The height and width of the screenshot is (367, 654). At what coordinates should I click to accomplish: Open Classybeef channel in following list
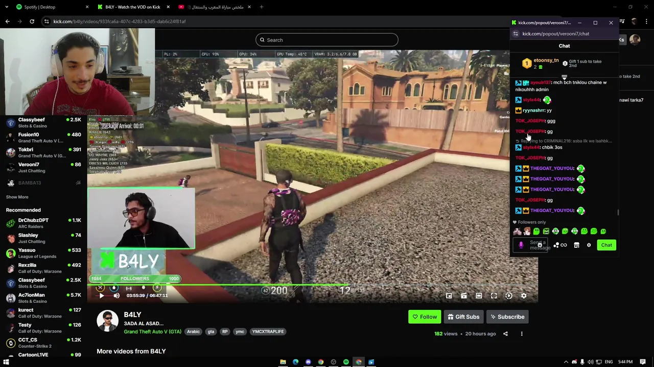(x=43, y=123)
